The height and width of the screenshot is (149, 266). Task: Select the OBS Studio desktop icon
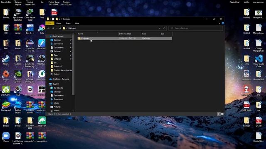click(x=42, y=60)
